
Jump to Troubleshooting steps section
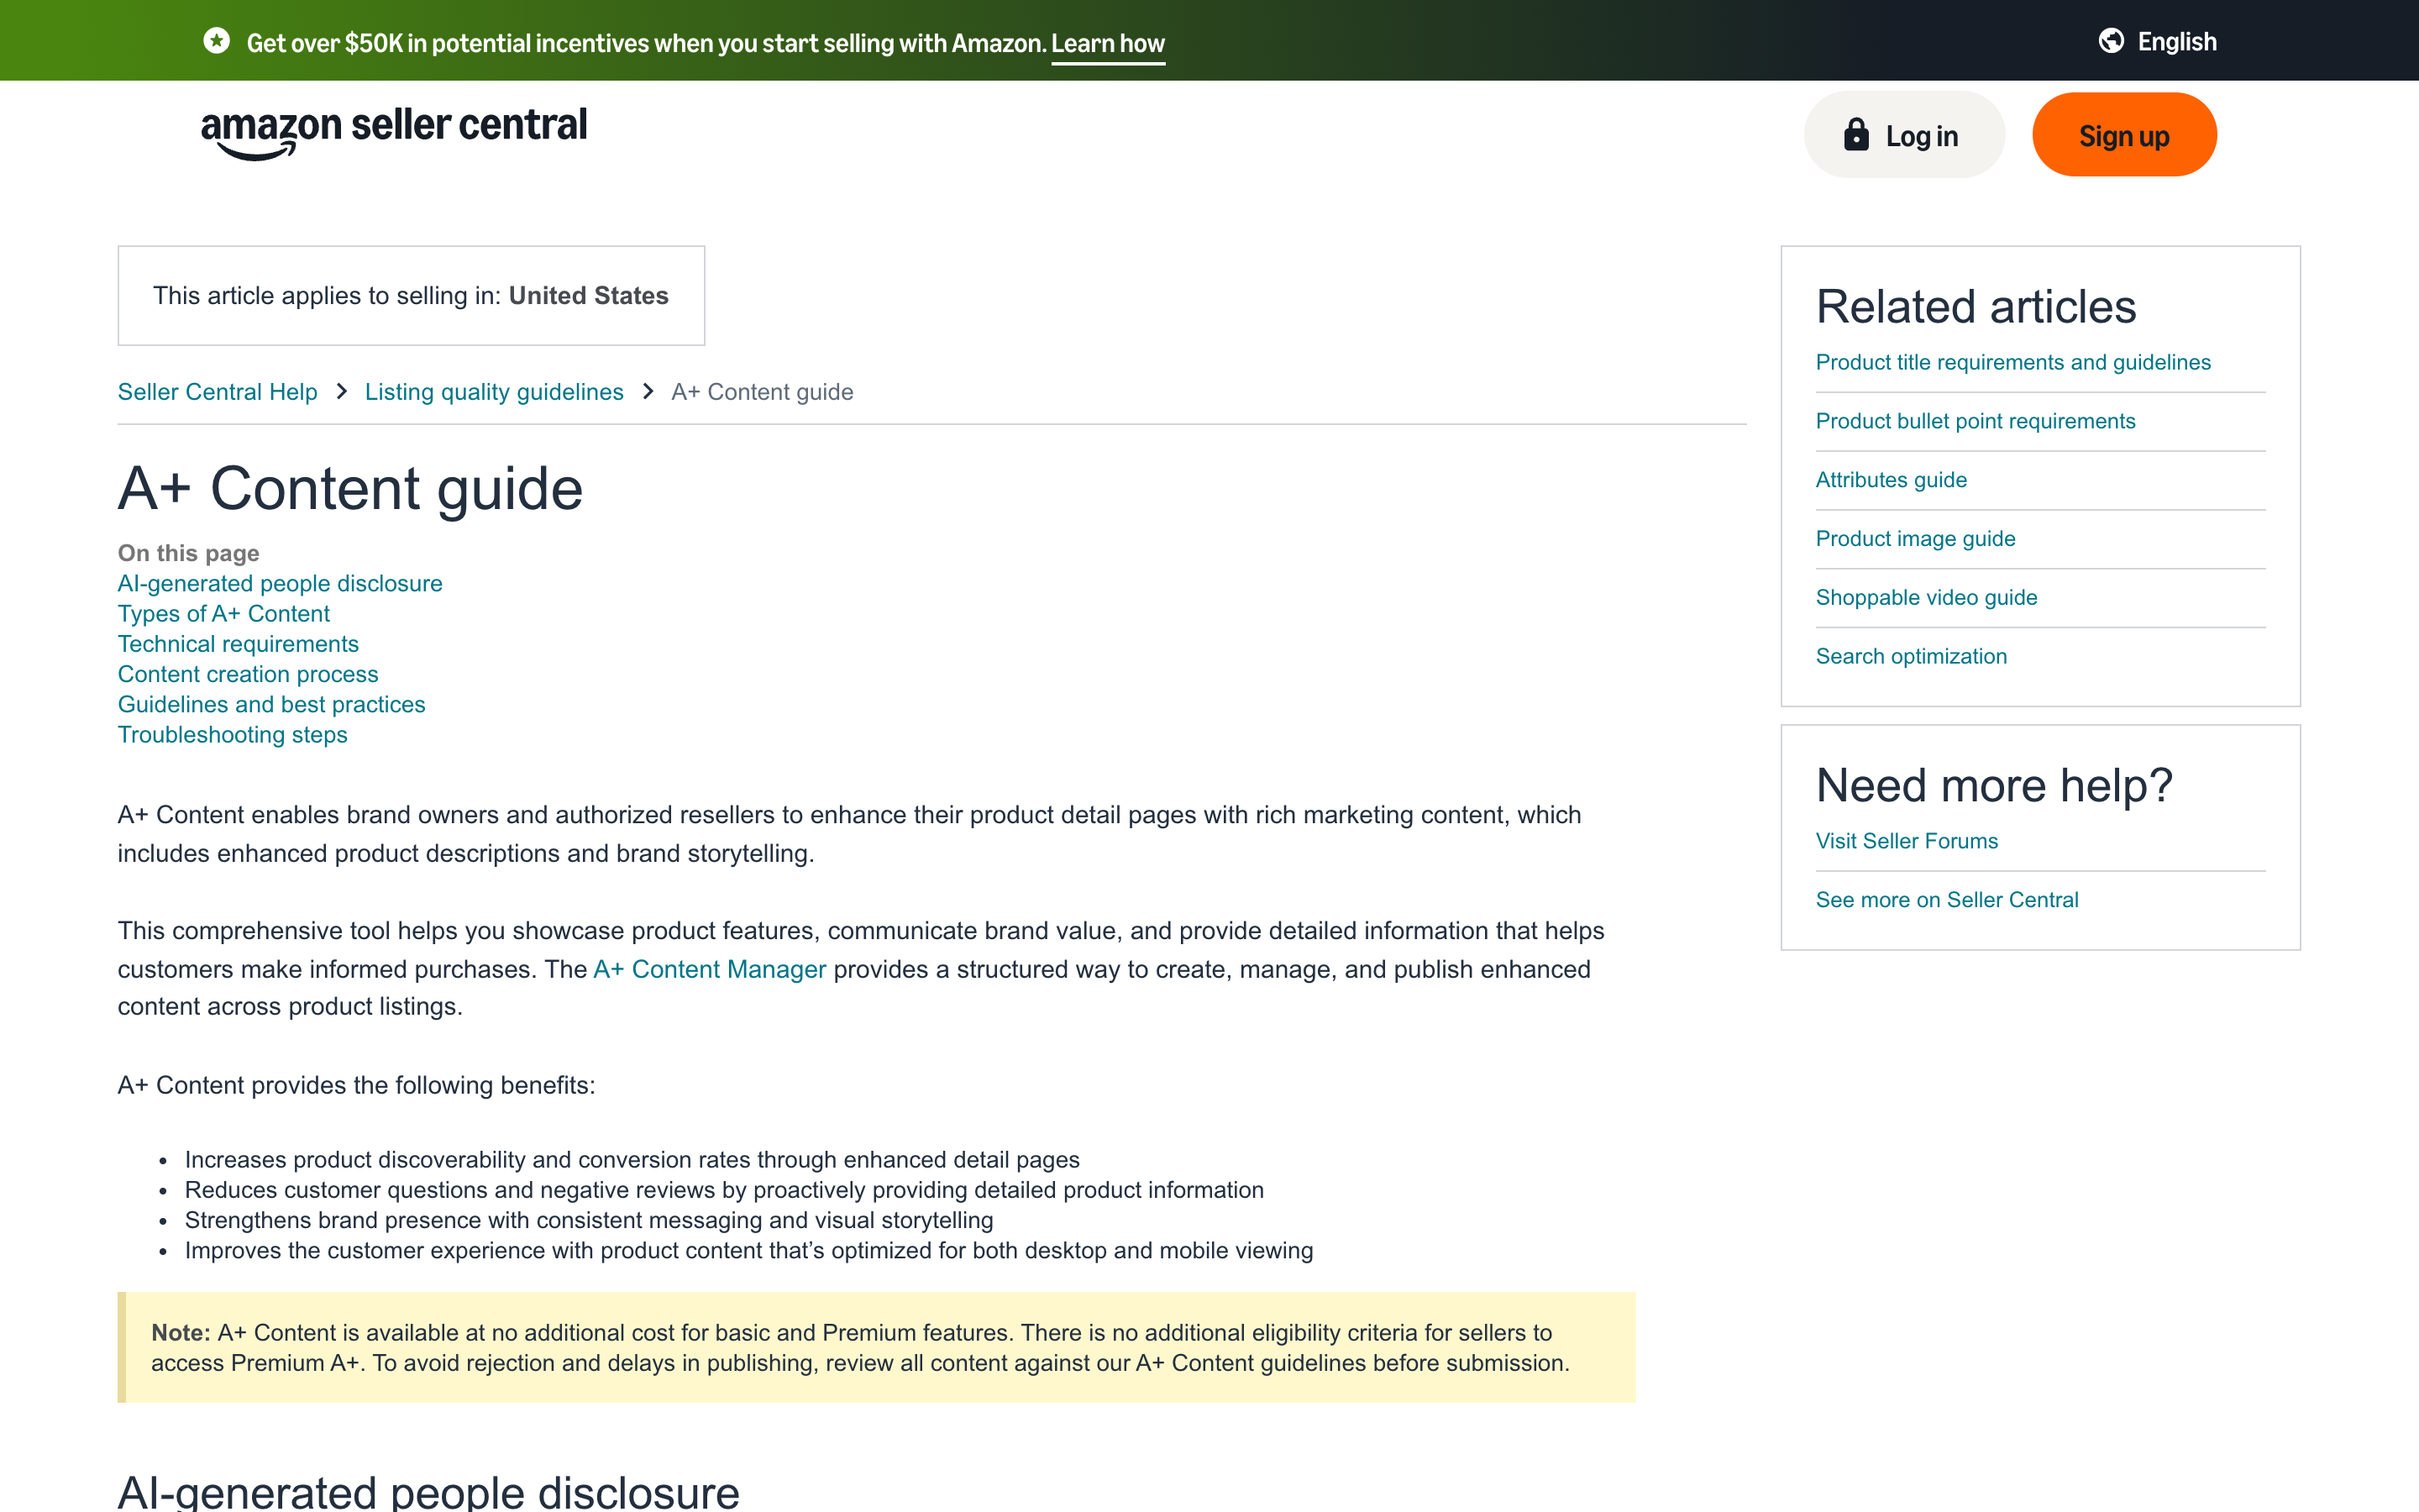(x=233, y=735)
